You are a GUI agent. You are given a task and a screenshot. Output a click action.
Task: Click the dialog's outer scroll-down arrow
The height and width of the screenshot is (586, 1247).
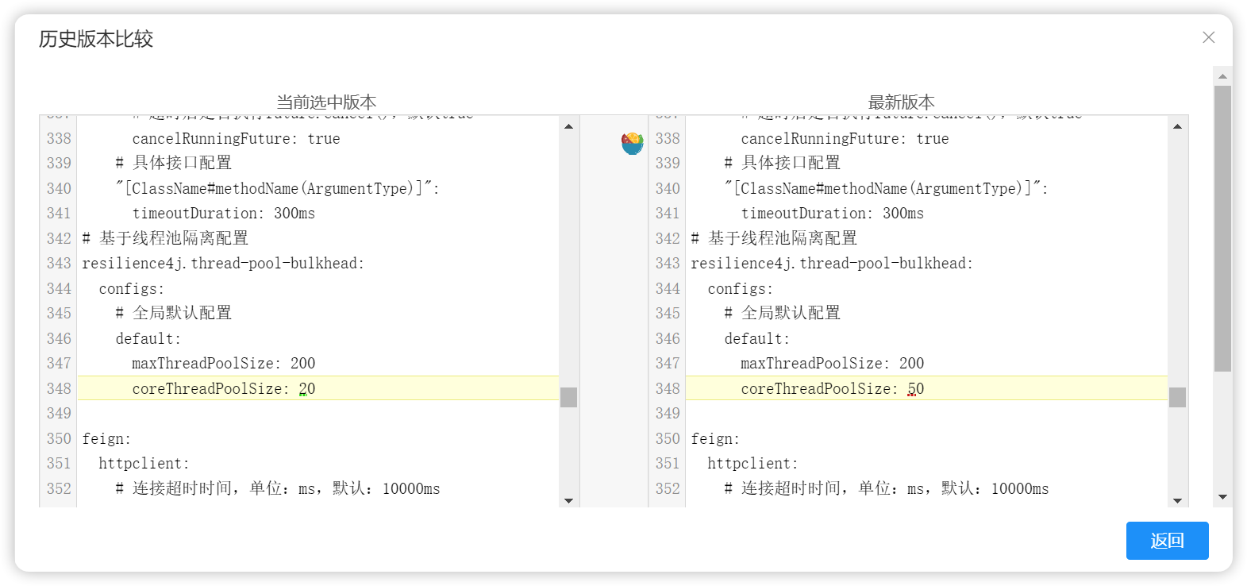pos(1222,497)
